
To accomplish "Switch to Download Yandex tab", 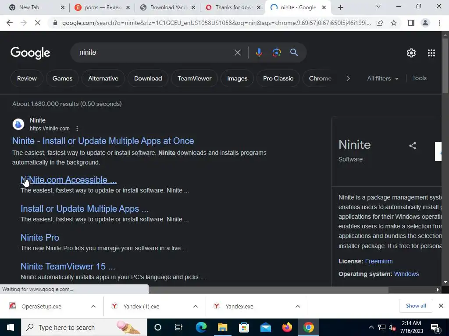I will click(x=168, y=7).
